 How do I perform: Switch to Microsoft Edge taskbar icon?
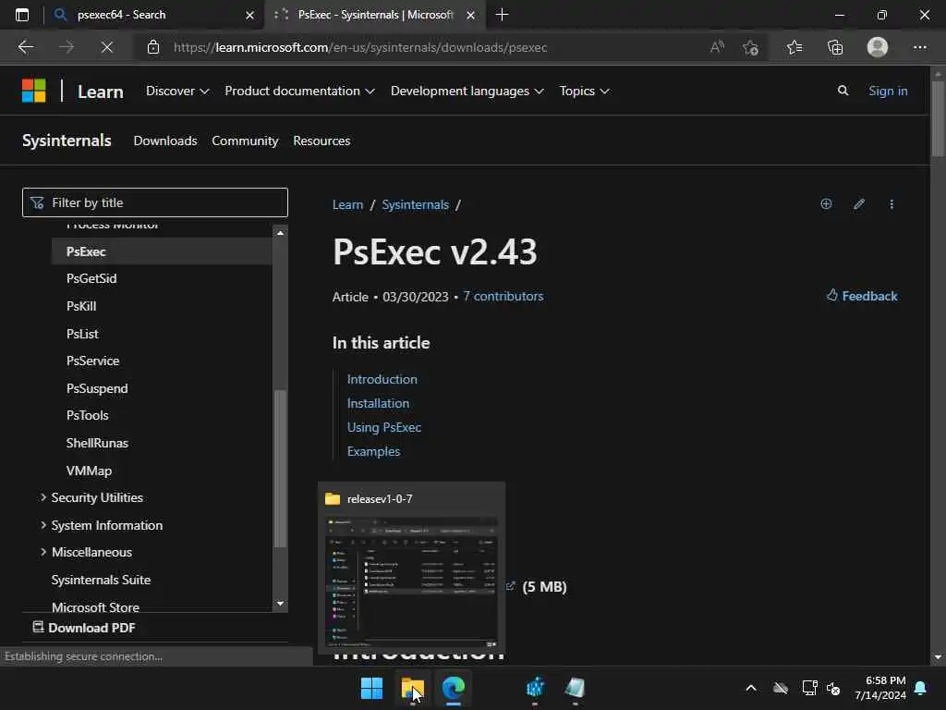[453, 688]
